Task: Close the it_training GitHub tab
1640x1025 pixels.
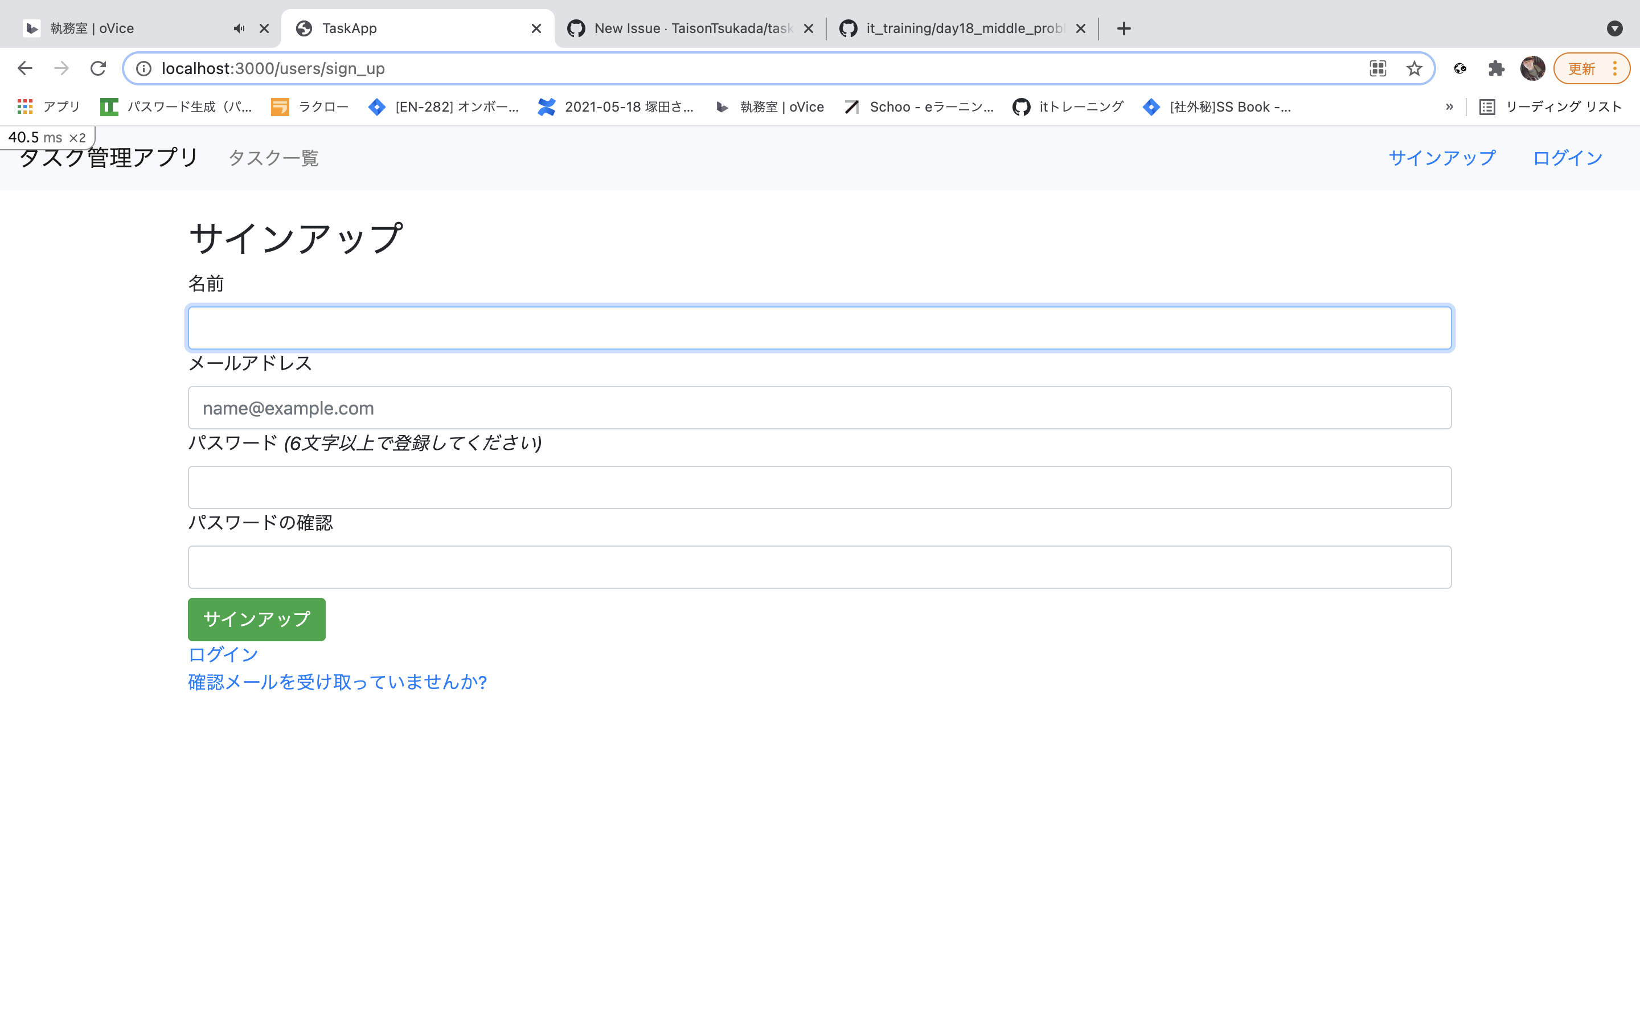Action: (1081, 28)
